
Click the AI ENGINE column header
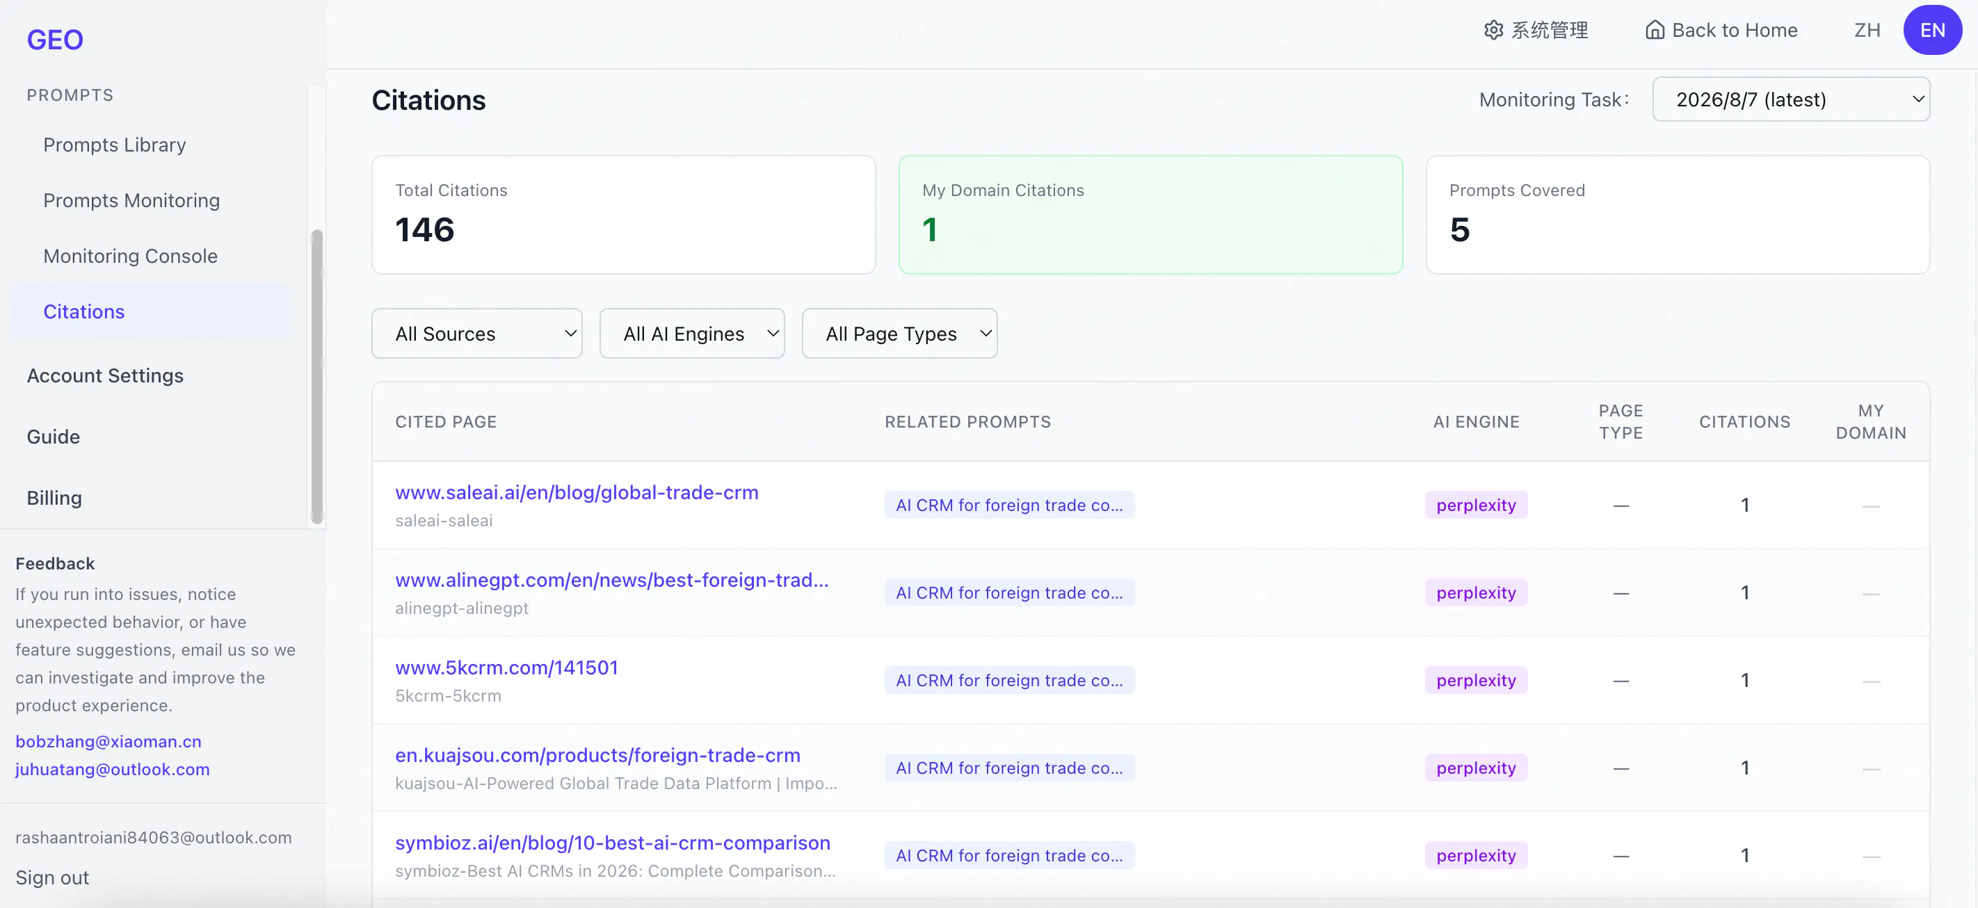(x=1476, y=421)
